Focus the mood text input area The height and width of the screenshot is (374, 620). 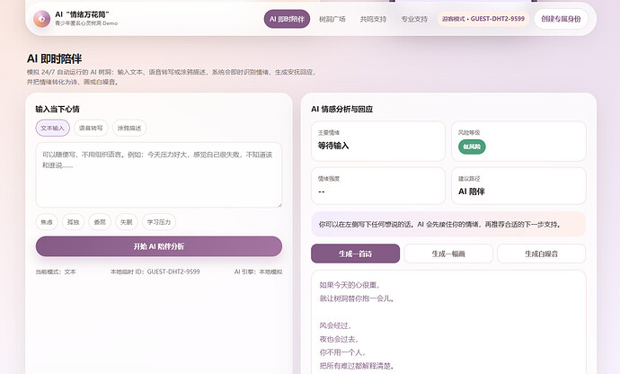click(159, 175)
